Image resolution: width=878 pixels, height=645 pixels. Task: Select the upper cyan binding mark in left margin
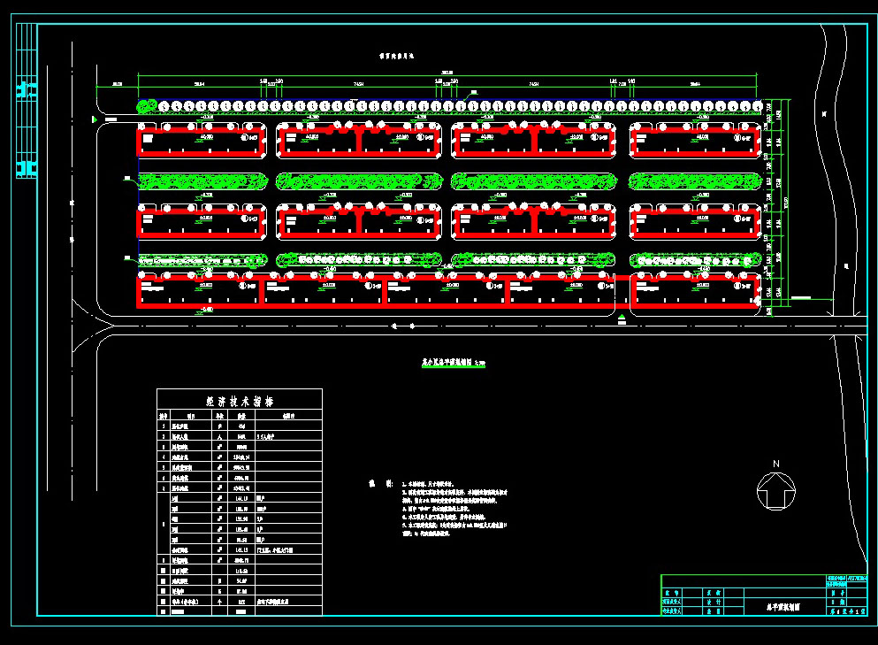pos(27,90)
